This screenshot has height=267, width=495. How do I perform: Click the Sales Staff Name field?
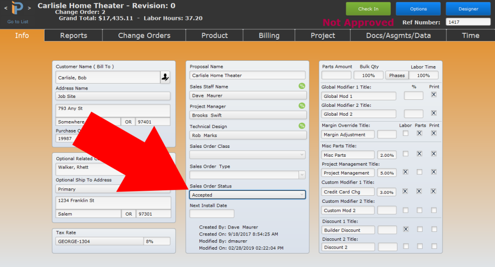[248, 95]
